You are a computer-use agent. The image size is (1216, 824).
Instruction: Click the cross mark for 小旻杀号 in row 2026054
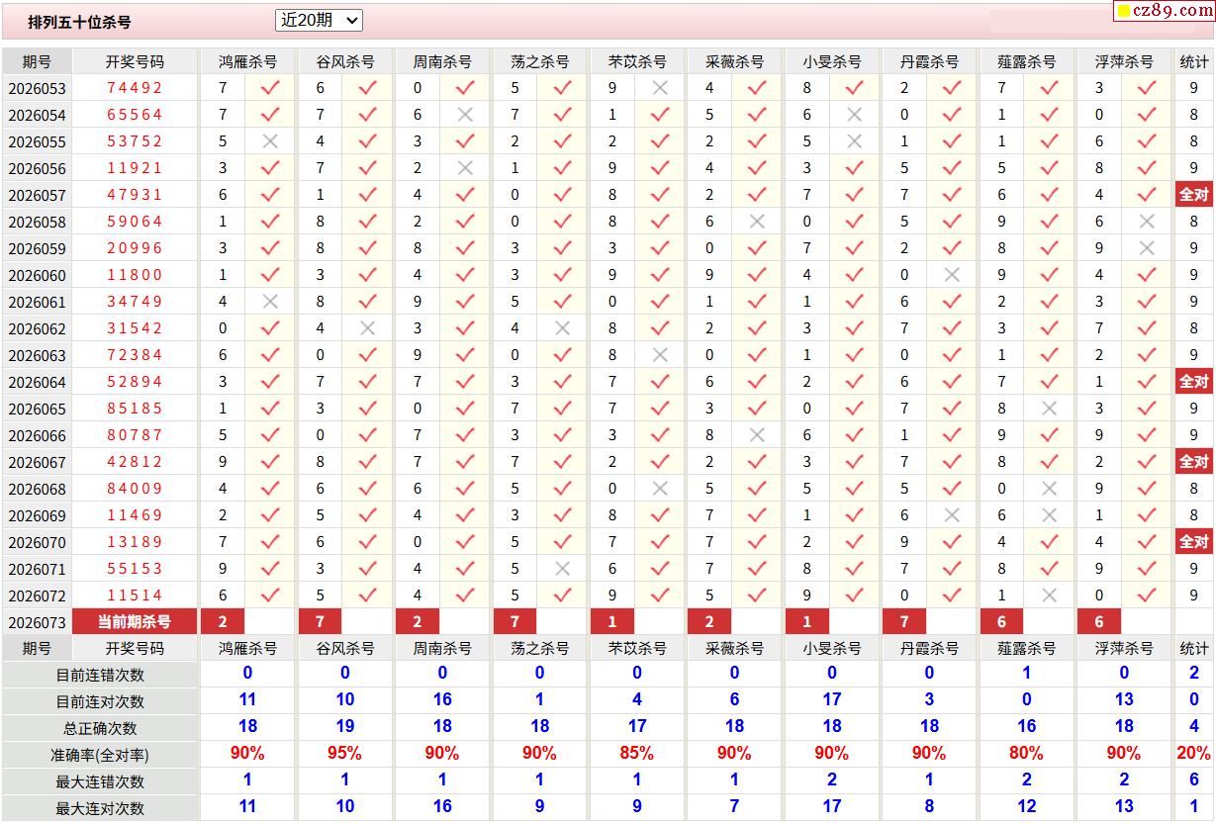coord(855,115)
